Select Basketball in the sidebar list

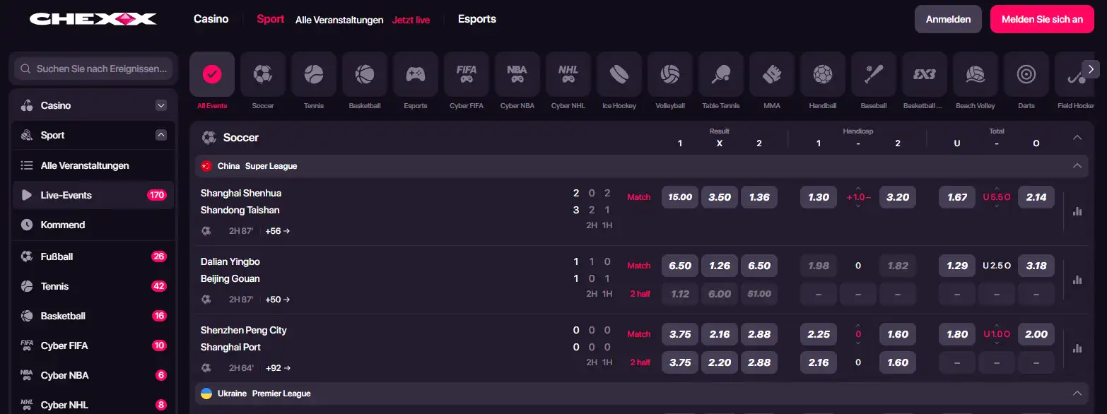93,316
